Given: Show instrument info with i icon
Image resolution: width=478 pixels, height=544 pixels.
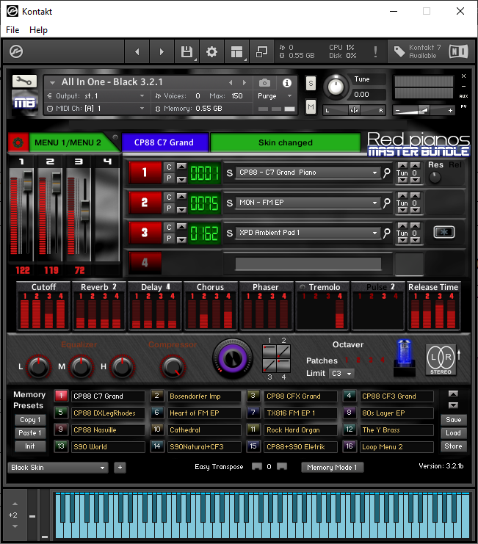Looking at the screenshot, I should 287,83.
